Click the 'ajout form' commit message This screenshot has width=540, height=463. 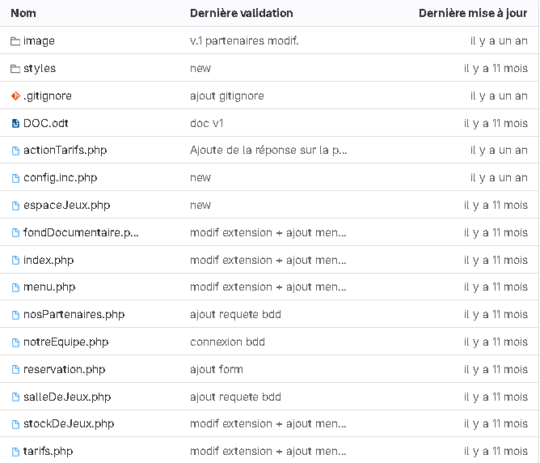click(216, 370)
